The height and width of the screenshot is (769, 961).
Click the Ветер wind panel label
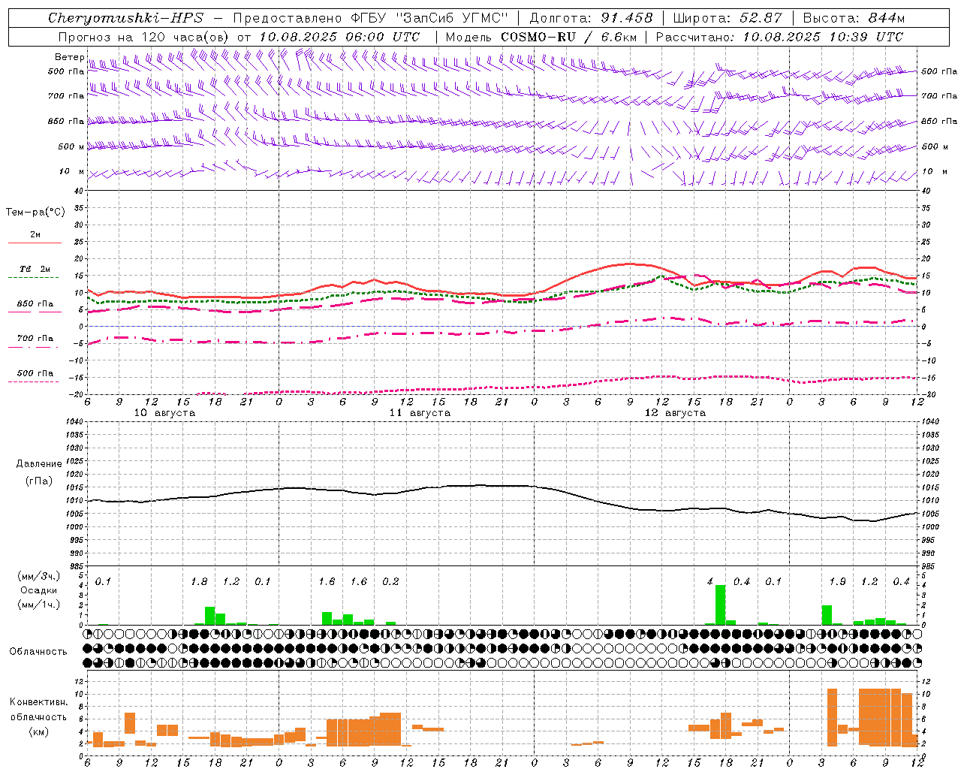click(x=69, y=57)
